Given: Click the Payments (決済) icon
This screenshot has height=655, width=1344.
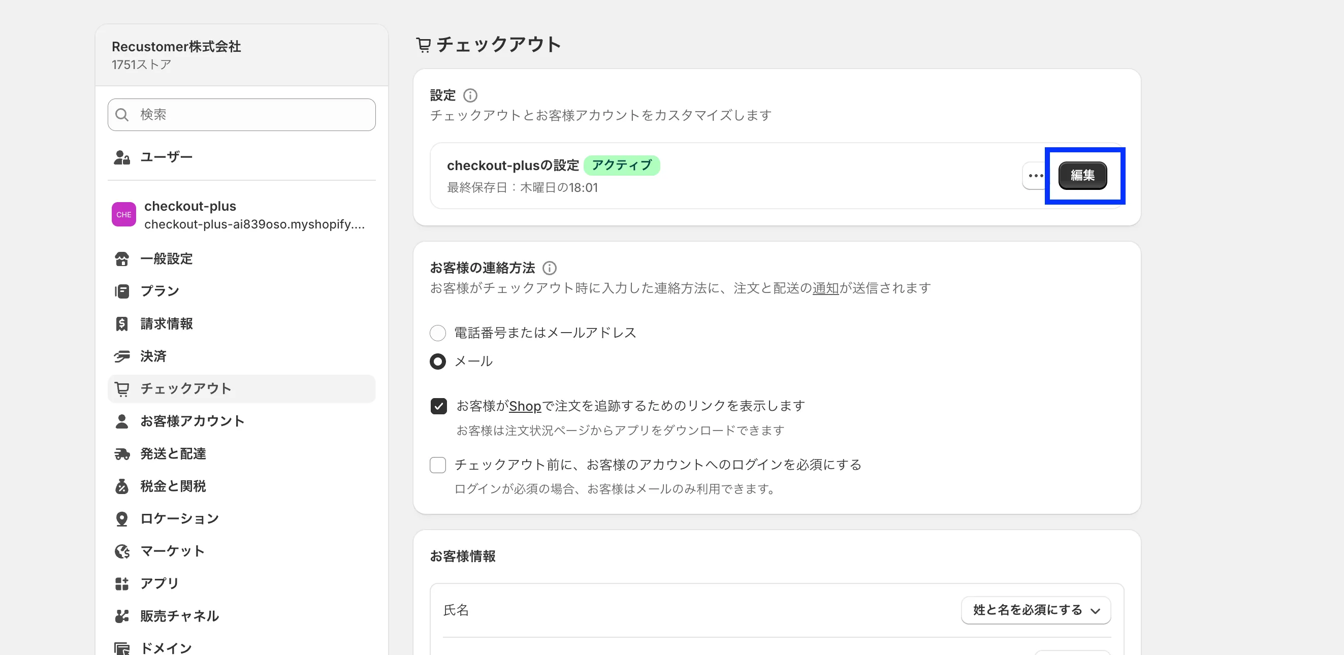Looking at the screenshot, I should 121,356.
